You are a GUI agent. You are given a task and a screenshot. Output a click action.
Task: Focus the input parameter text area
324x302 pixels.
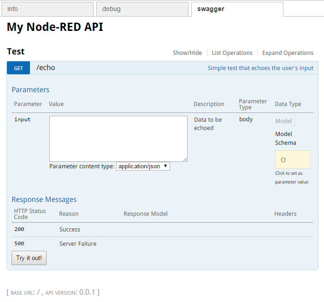[118, 138]
